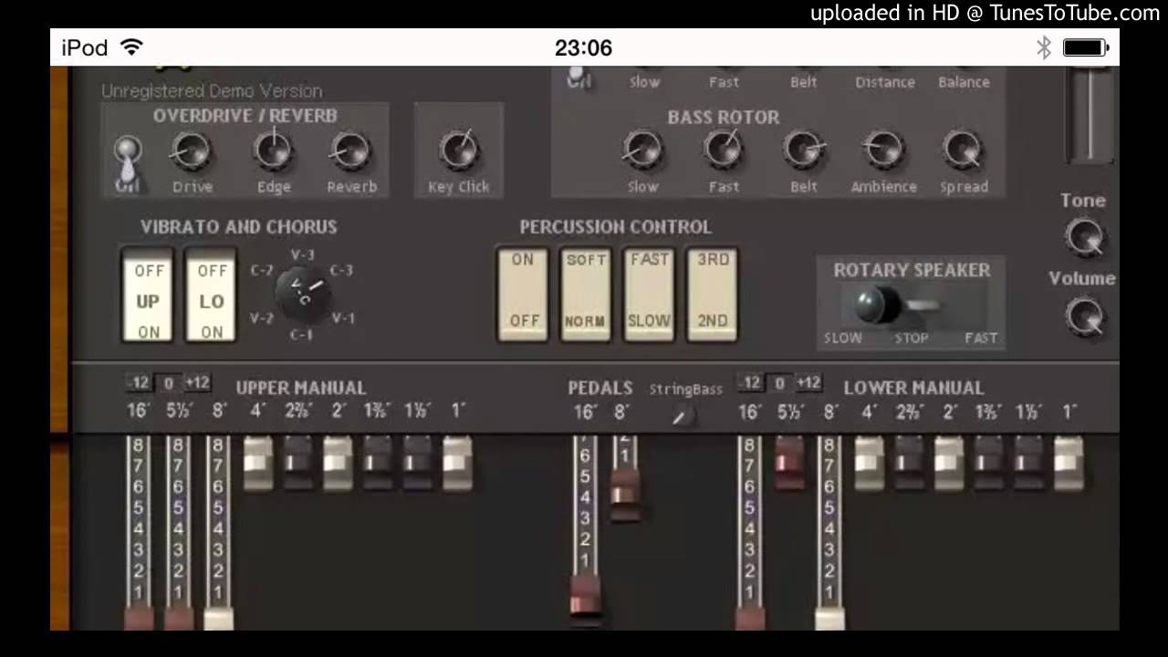1168x657 pixels.
Task: Click Upper Manual 16' drawbar
Action: 139,533
